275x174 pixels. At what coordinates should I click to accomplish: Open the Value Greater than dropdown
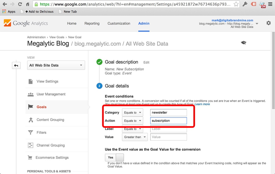click(x=135, y=137)
